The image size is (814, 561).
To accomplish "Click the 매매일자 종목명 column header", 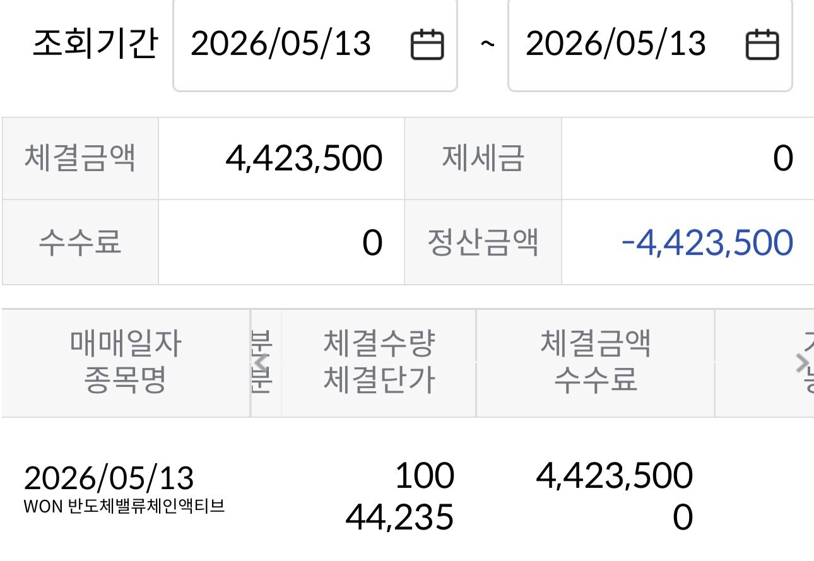I will click(126, 363).
